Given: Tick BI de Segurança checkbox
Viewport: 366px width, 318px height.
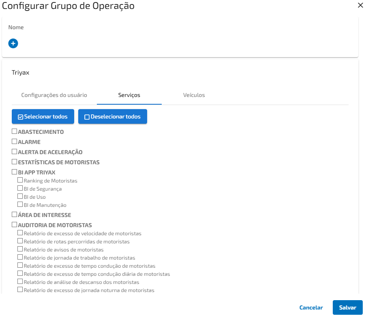Looking at the screenshot, I should 20,188.
